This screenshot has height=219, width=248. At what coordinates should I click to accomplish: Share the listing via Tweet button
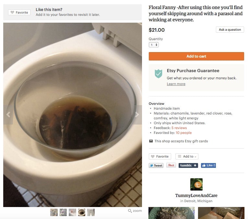point(156,165)
